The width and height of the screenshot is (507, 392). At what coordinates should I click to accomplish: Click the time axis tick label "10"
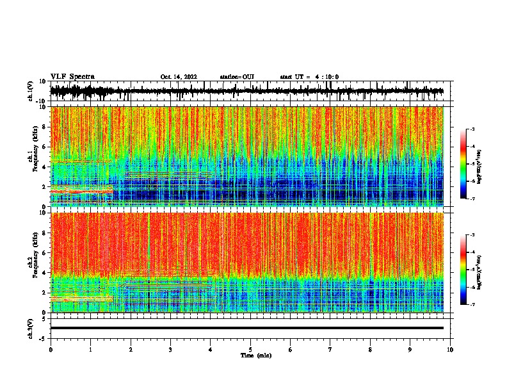coord(450,350)
